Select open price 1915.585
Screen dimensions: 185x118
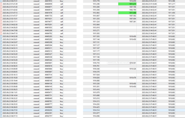tap(96, 34)
